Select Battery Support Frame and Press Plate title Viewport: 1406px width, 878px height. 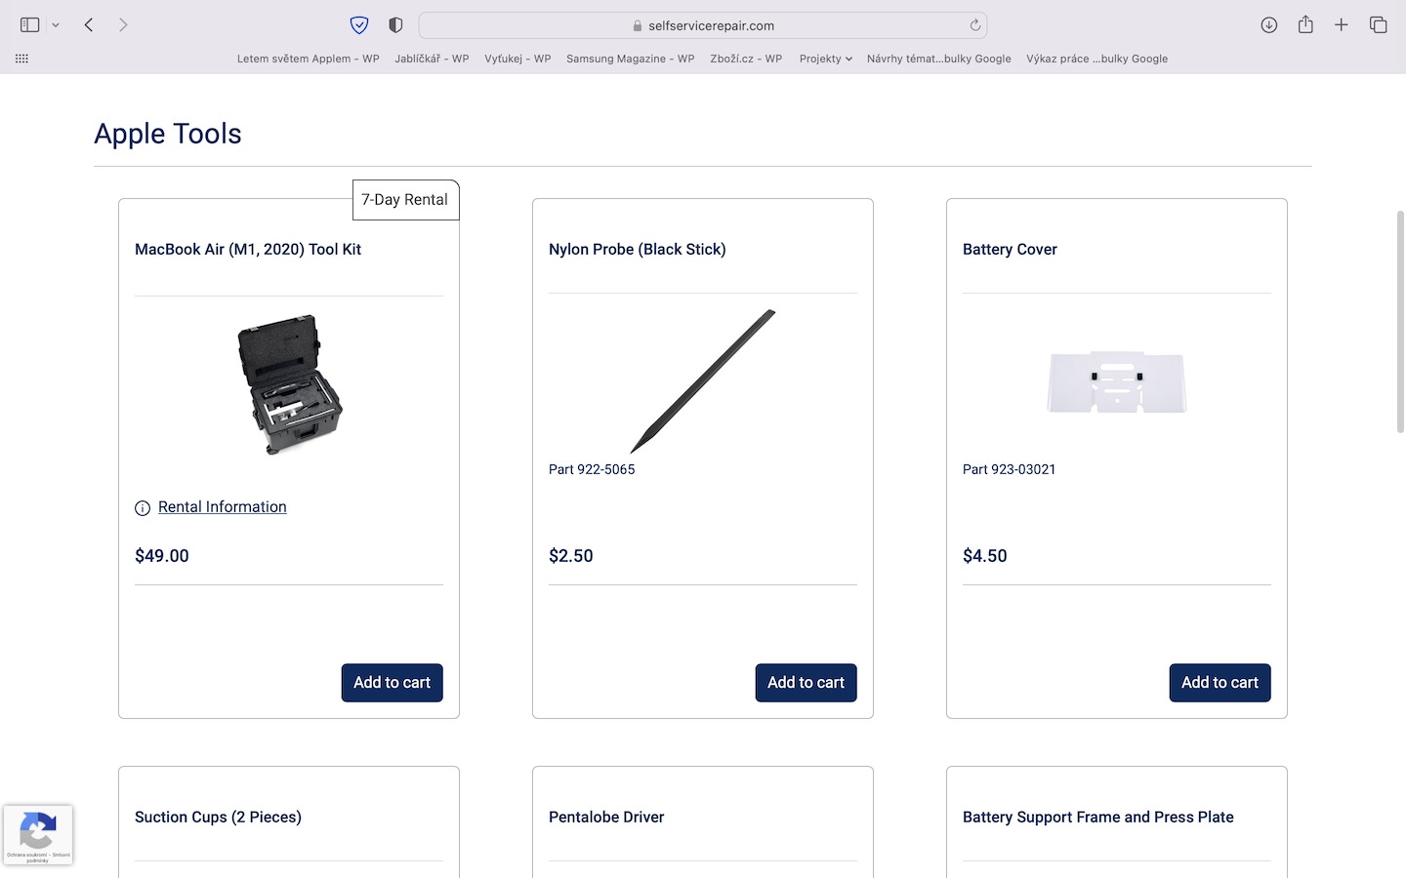point(1098,818)
